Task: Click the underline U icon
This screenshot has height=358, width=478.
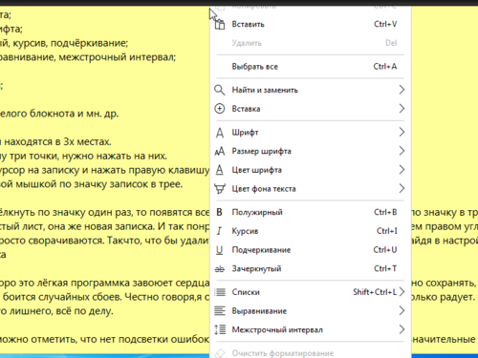Action: [219, 250]
